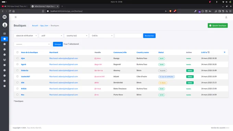The image size is (233, 131).
Task: Open the App_User breadcrumb link
Action: (x=44, y=26)
